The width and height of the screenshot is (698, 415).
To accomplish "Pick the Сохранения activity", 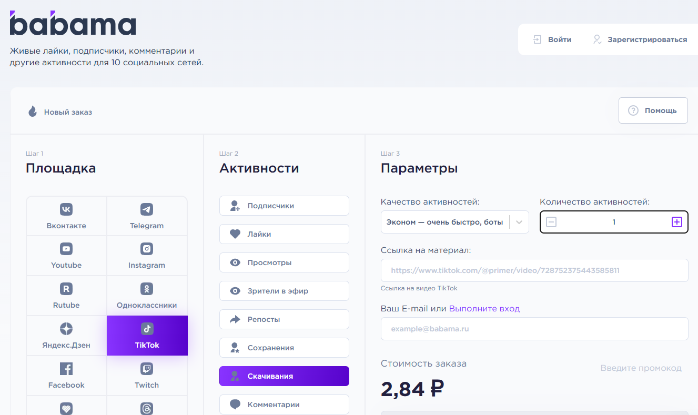I will 284,348.
